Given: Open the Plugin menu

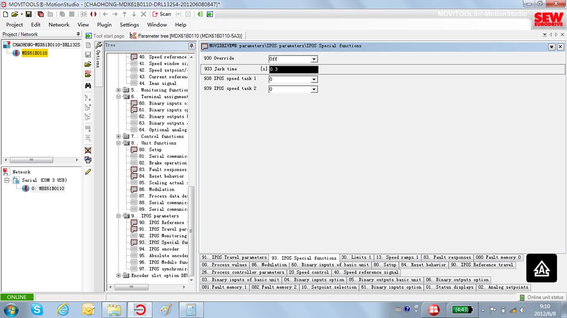Looking at the screenshot, I should point(104,25).
